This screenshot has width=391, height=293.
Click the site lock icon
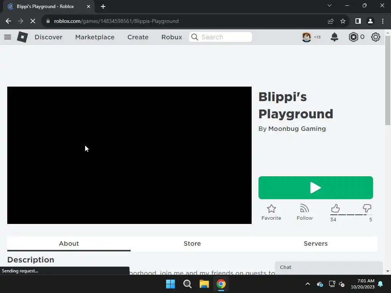coord(48,21)
